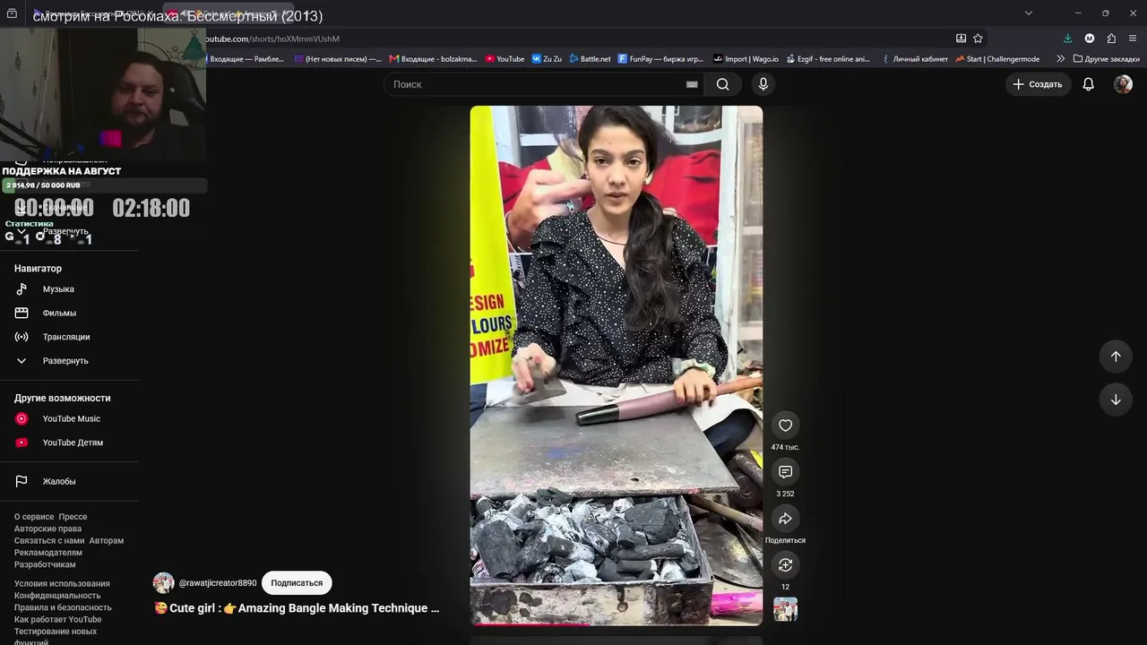Click the address bar URL youtube.com/shorts
1147x645 pixels.
pyautogui.click(x=272, y=39)
